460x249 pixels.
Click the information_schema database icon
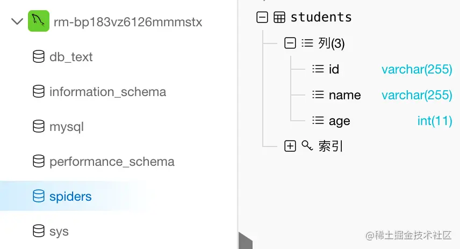[x=39, y=92]
